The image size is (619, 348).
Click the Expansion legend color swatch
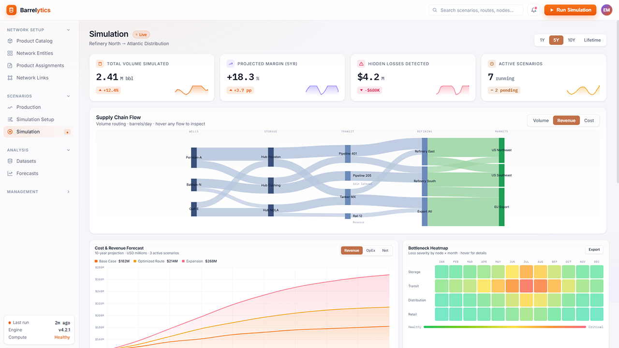(x=183, y=261)
